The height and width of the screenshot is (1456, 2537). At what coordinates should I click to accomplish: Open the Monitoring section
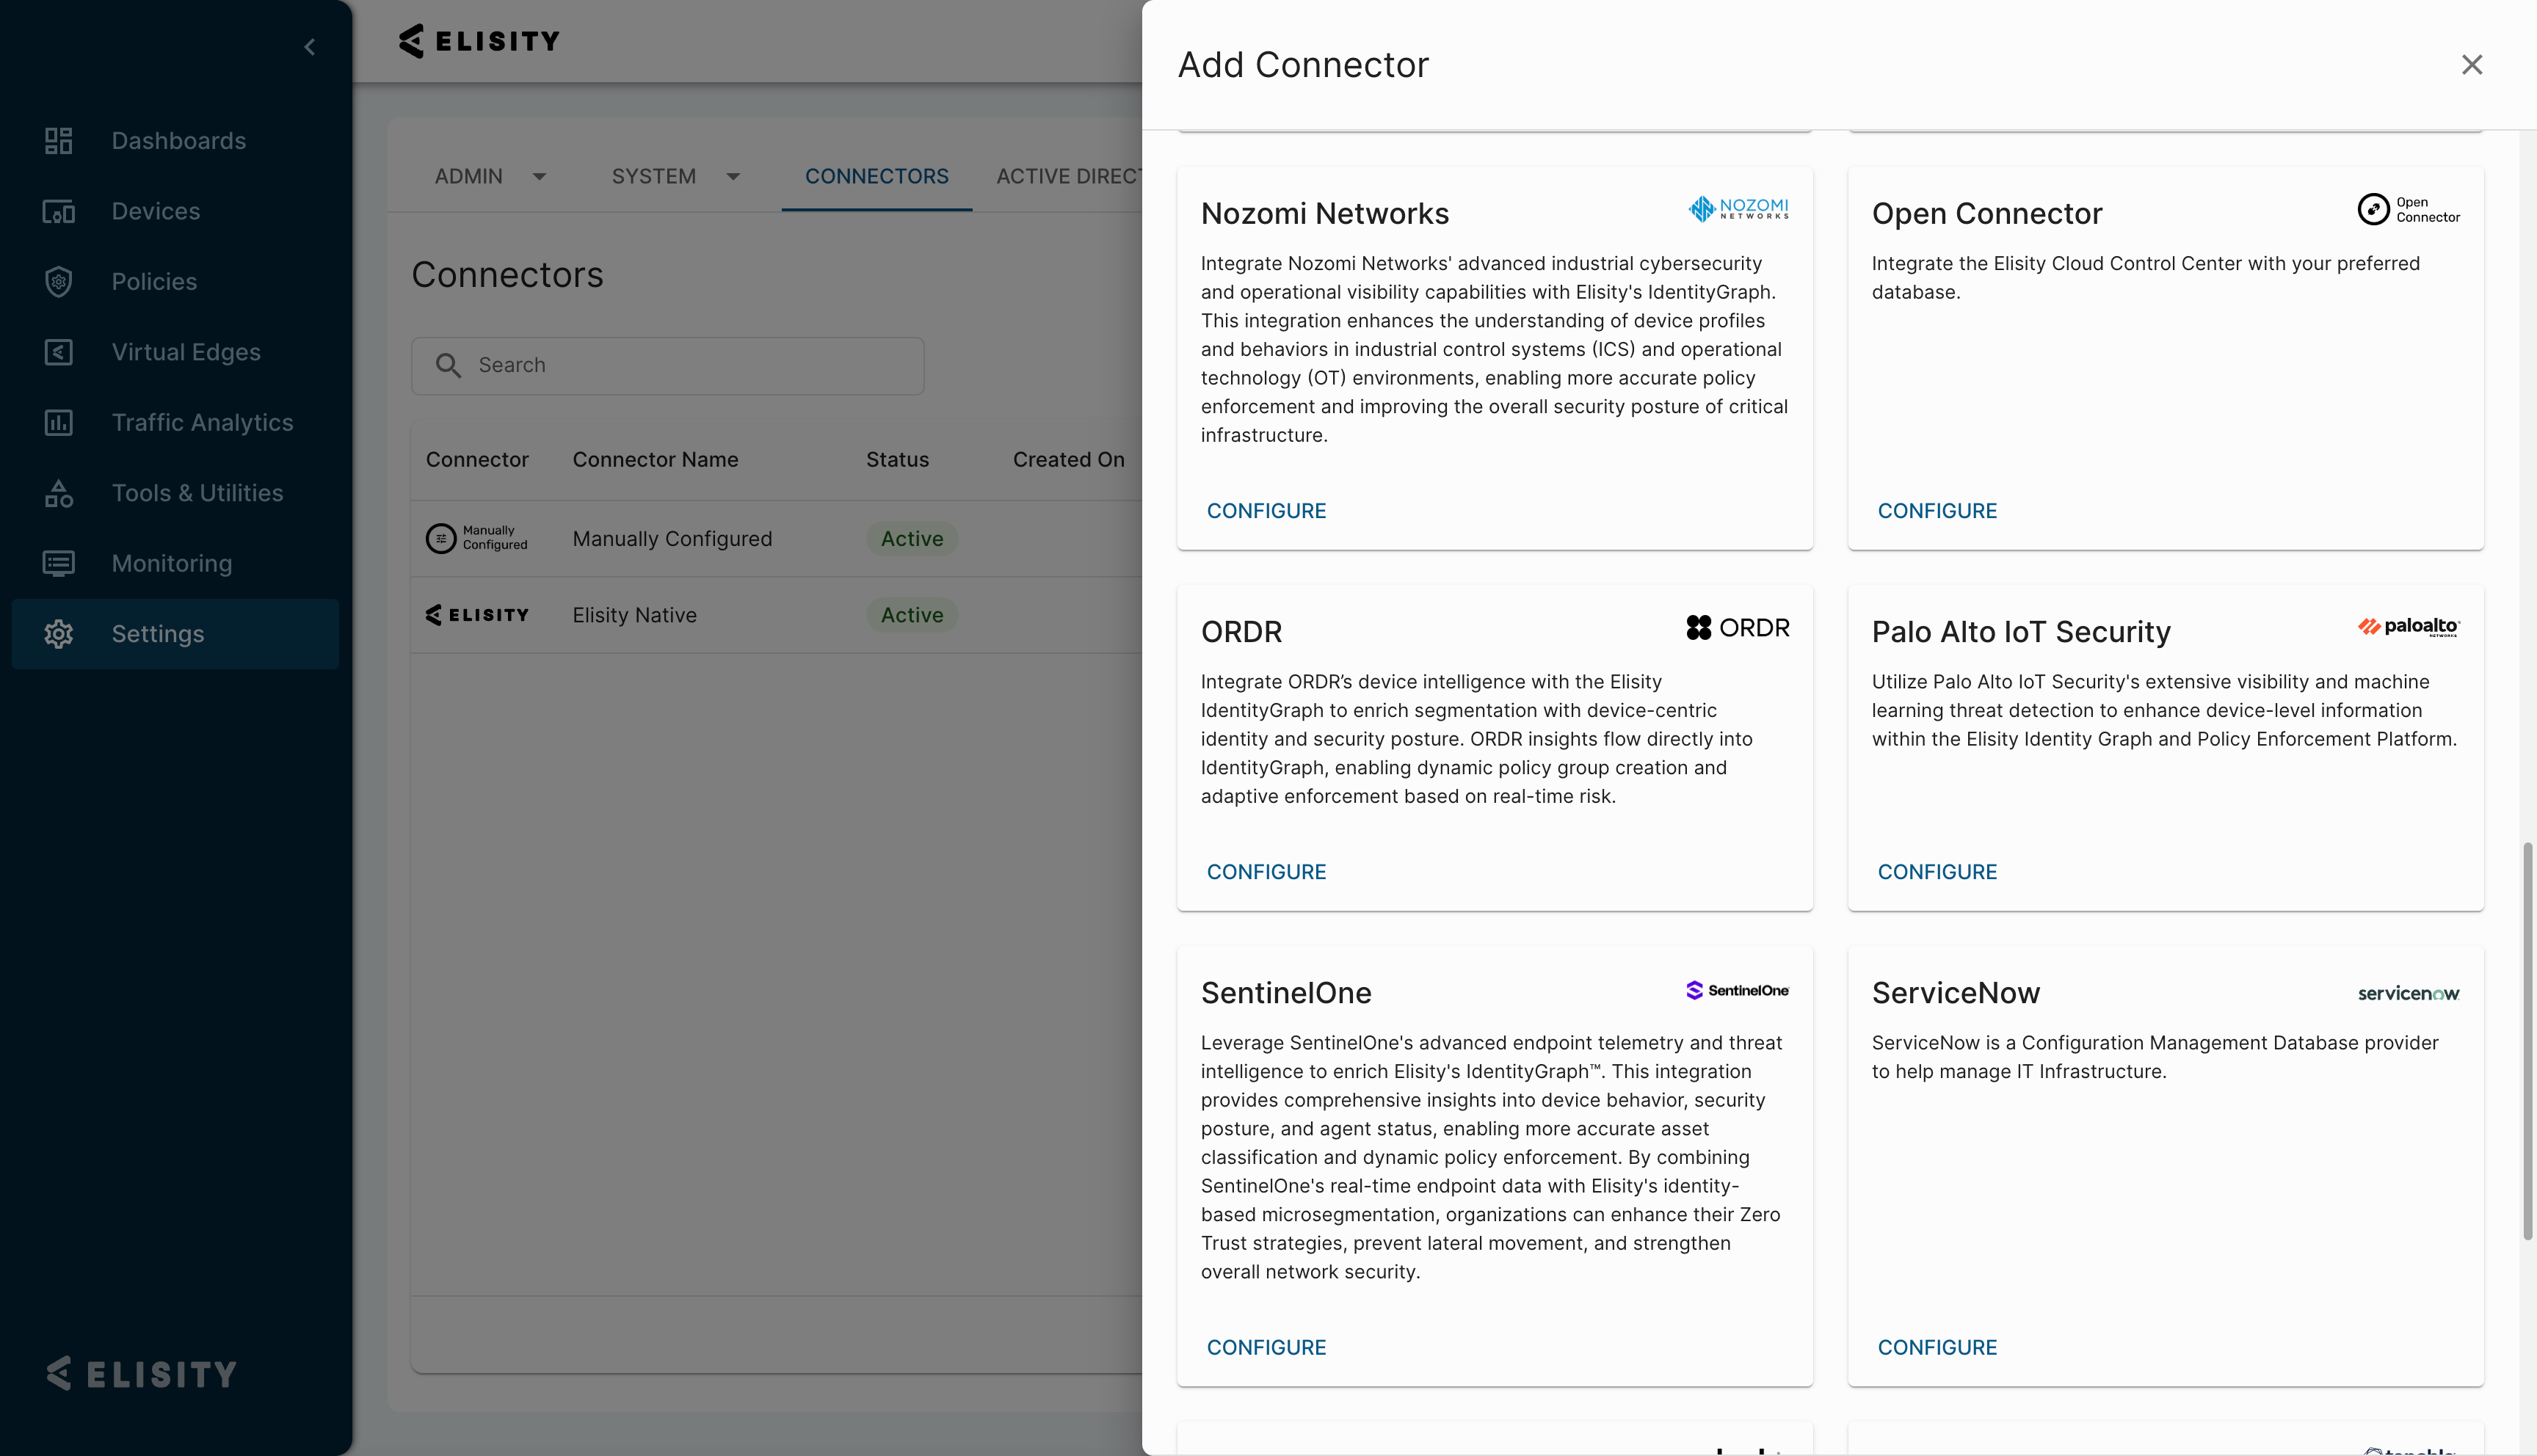coord(171,563)
